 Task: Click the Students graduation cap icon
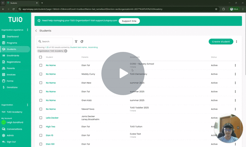click(x=4, y=49)
